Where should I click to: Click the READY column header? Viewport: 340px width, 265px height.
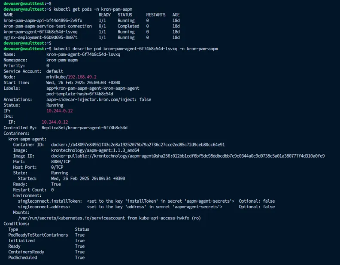105,15
